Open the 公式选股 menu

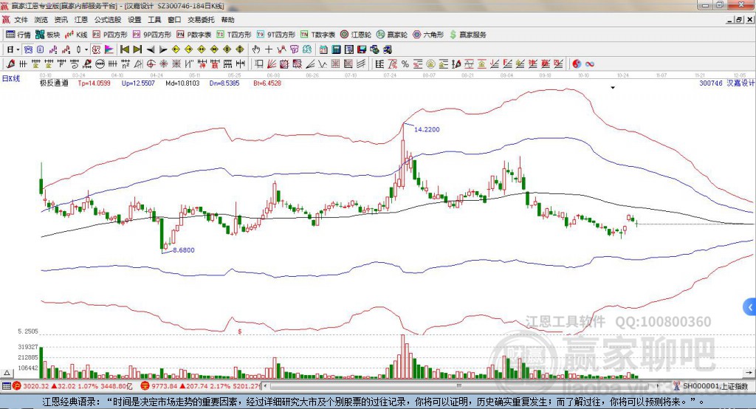click(x=108, y=20)
